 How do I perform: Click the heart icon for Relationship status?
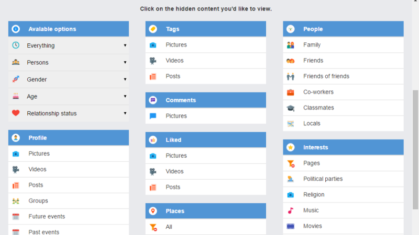16,113
